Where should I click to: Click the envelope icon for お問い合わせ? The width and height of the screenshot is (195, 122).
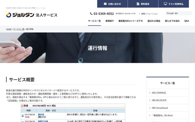tap(105, 4)
